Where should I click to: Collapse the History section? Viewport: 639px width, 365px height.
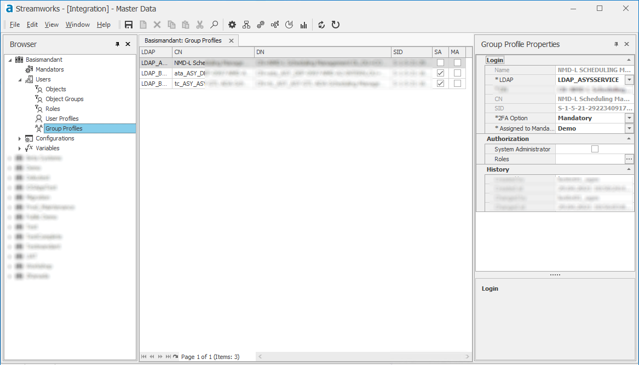pos(629,169)
